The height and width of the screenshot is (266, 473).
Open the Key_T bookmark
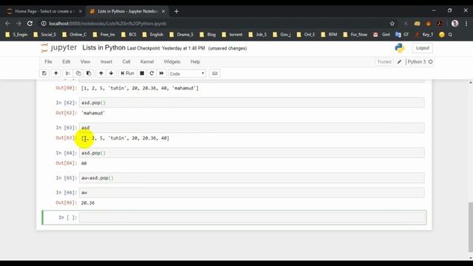(424, 35)
